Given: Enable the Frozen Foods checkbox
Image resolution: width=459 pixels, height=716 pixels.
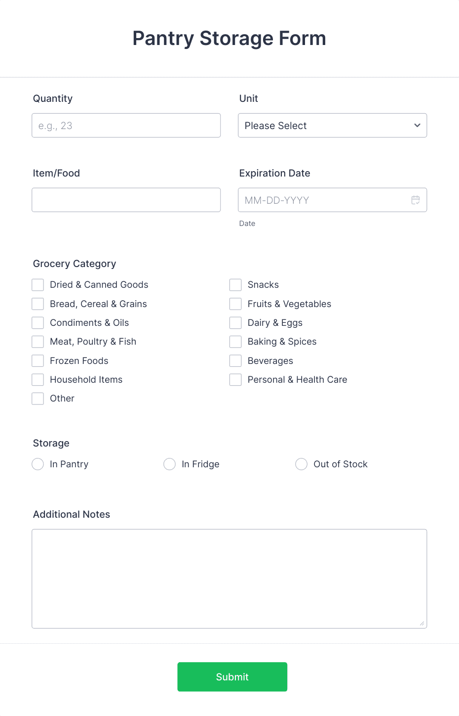Looking at the screenshot, I should [x=38, y=360].
